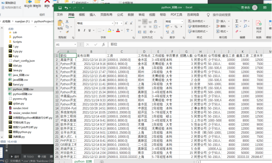Select java_招聘.csv in file explorer
Screen dimensions: 272x163
(x=21, y=75)
